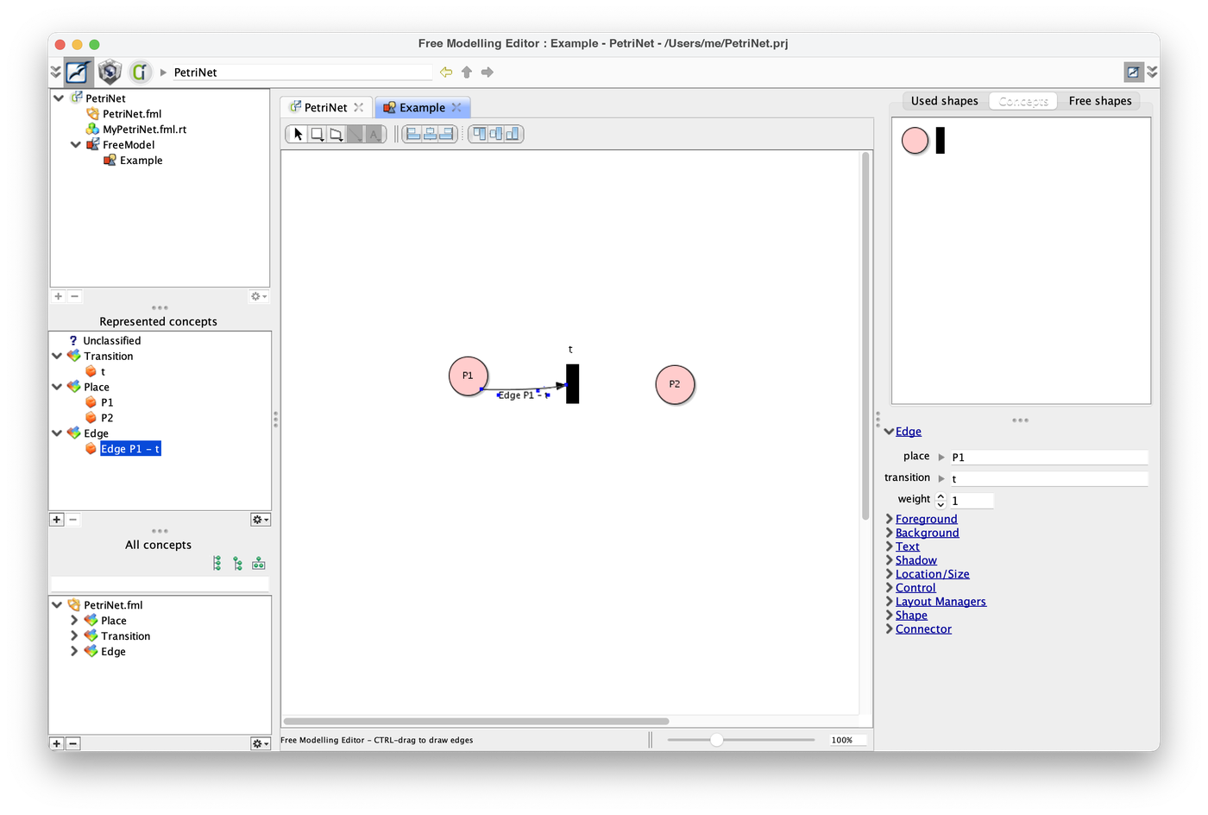Open the green Ci perspective icon

click(x=140, y=72)
